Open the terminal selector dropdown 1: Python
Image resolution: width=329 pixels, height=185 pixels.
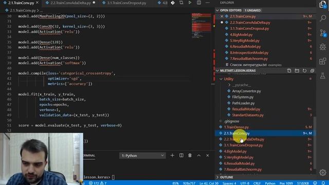pos(142,156)
